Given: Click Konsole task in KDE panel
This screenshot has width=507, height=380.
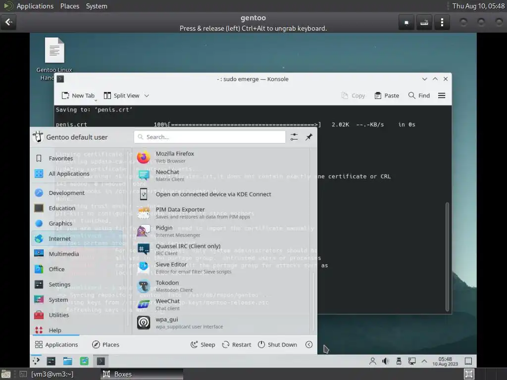Looking at the screenshot, I should point(101,361).
